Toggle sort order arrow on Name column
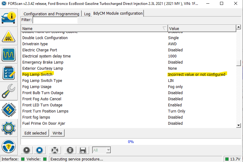243x162 pixels. pyautogui.click(x=164, y=28)
